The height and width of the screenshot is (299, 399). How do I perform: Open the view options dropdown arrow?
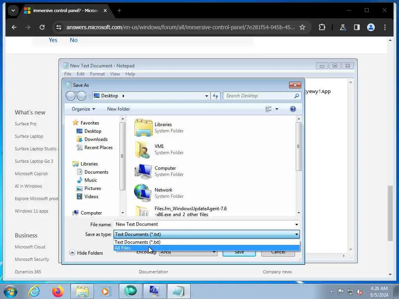(x=277, y=109)
